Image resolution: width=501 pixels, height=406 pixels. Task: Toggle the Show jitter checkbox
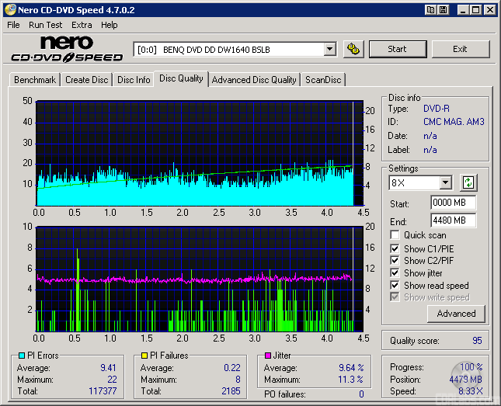point(395,273)
